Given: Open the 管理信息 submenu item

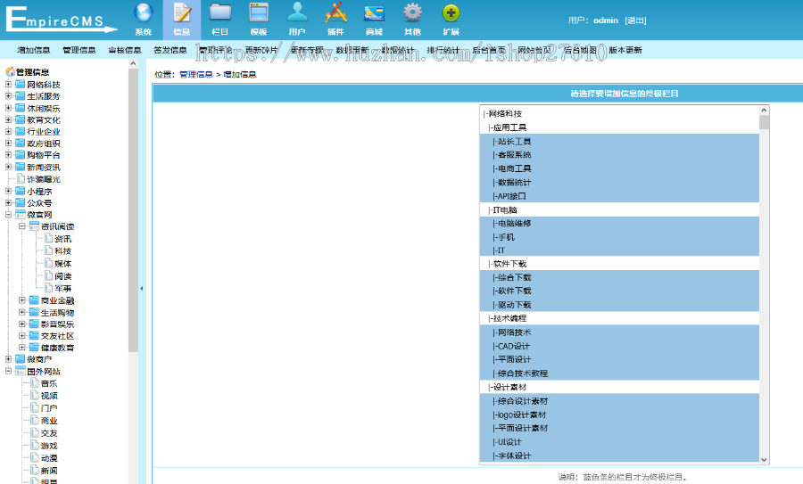Looking at the screenshot, I should coord(79,50).
